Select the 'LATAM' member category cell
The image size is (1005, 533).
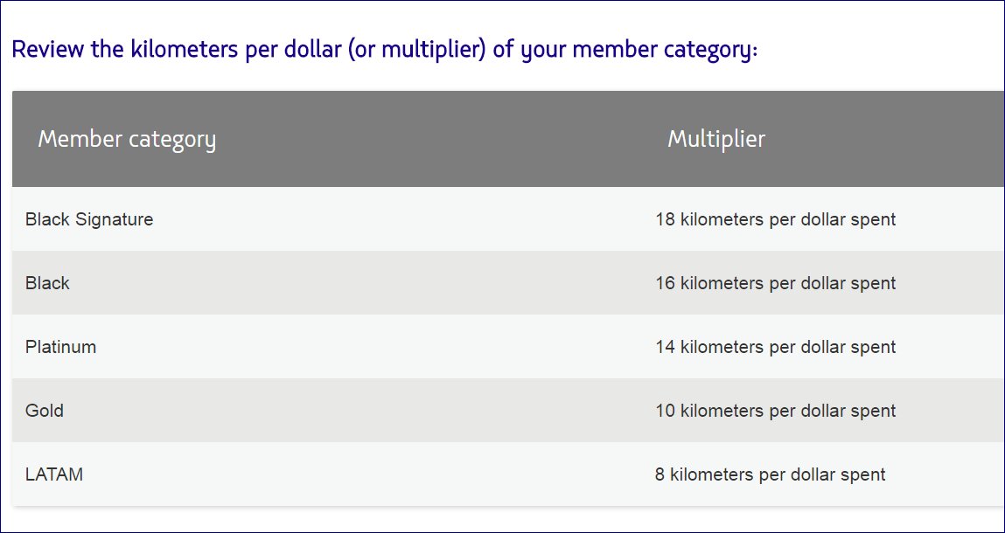(x=54, y=474)
